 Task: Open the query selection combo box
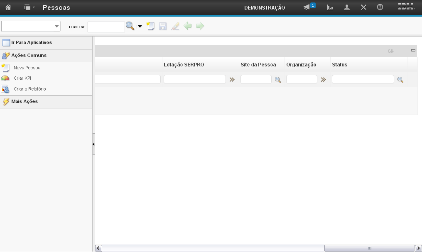pos(31,26)
